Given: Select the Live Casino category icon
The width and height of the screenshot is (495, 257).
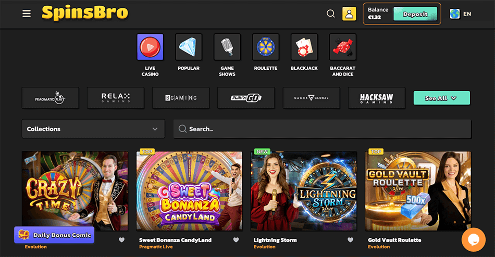Looking at the screenshot, I should pyautogui.click(x=150, y=48).
